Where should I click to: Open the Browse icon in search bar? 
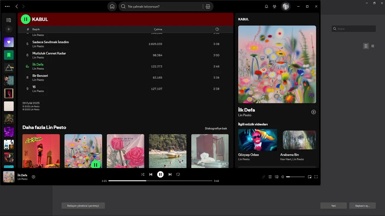click(208, 6)
